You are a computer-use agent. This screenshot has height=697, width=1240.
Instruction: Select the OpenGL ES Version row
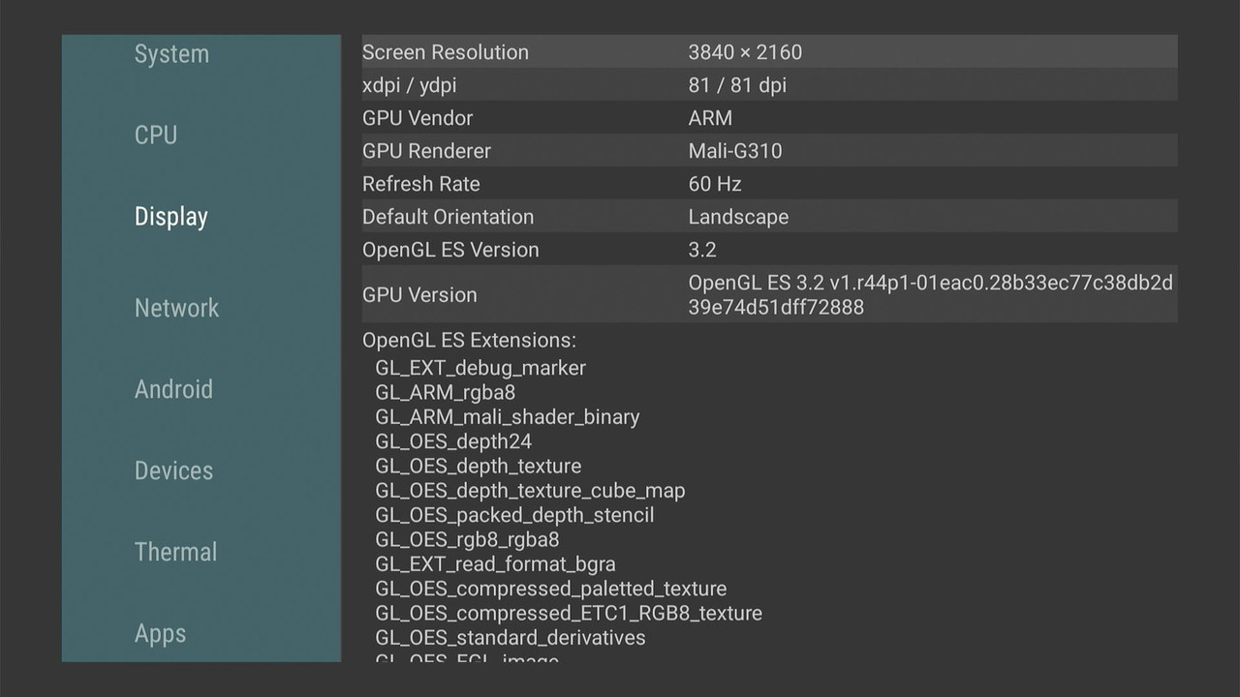click(678, 250)
